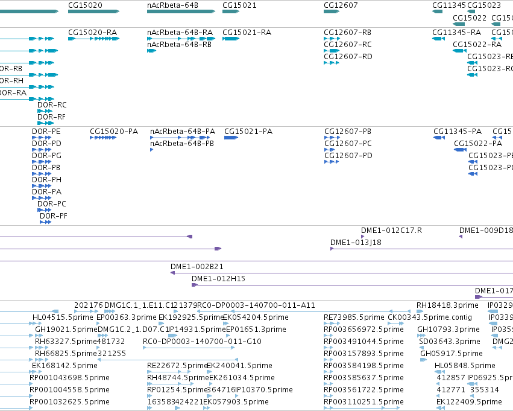This screenshot has height=411, width=513.
Task: Select the CG12607-PD protein label
Action: (348, 156)
